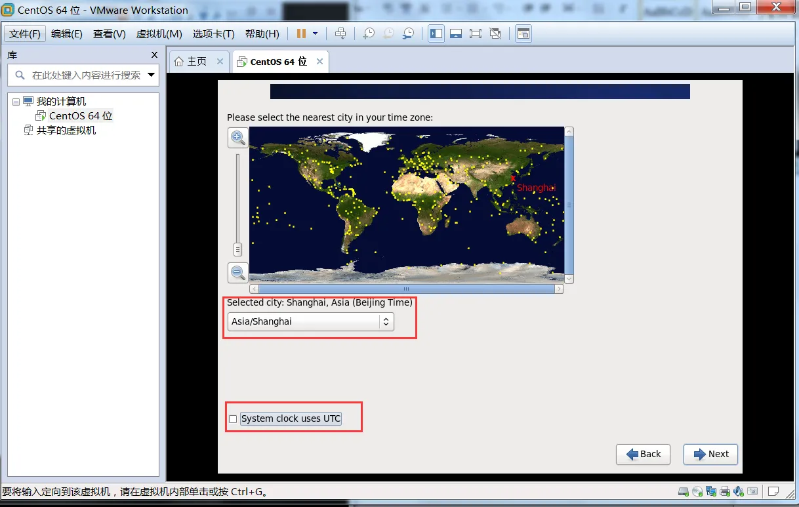The width and height of the screenshot is (799, 507).
Task: Click the map scroll left arrow
Action: (x=254, y=289)
